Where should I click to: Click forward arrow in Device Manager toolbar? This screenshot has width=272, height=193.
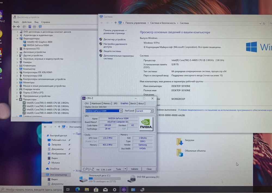18,27
